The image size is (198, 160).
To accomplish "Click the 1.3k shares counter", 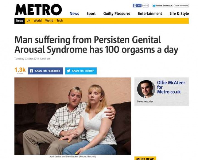I will point(20,71).
